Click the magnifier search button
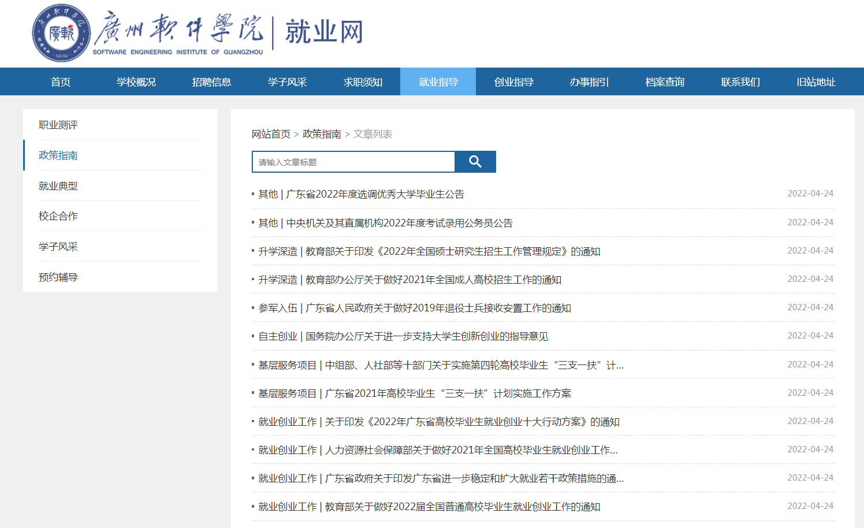 (475, 162)
